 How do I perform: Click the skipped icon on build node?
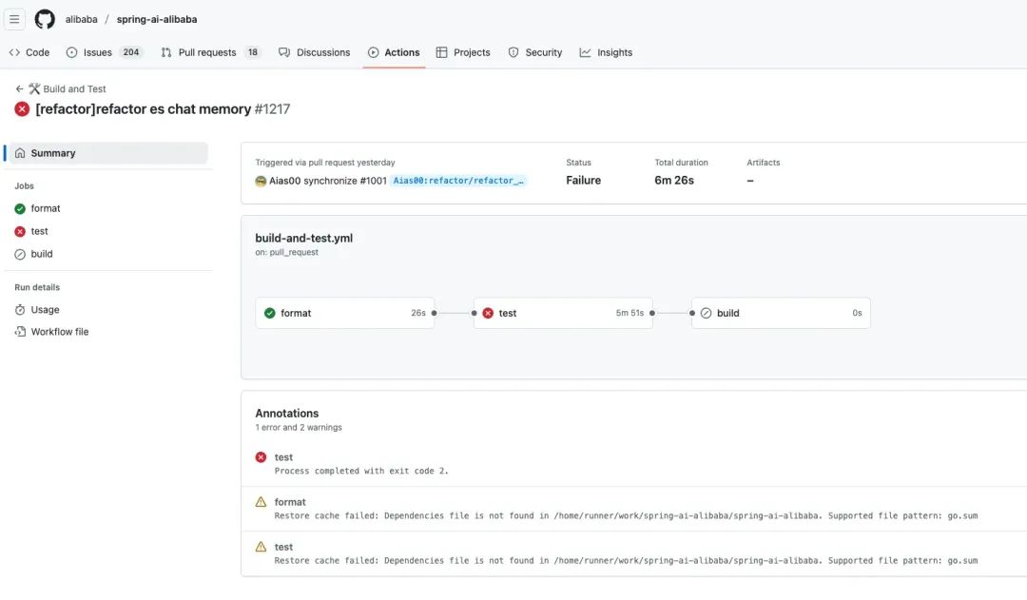[x=706, y=313]
